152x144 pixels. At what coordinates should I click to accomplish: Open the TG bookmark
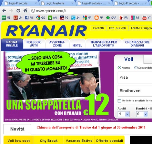(x=64, y=18)
